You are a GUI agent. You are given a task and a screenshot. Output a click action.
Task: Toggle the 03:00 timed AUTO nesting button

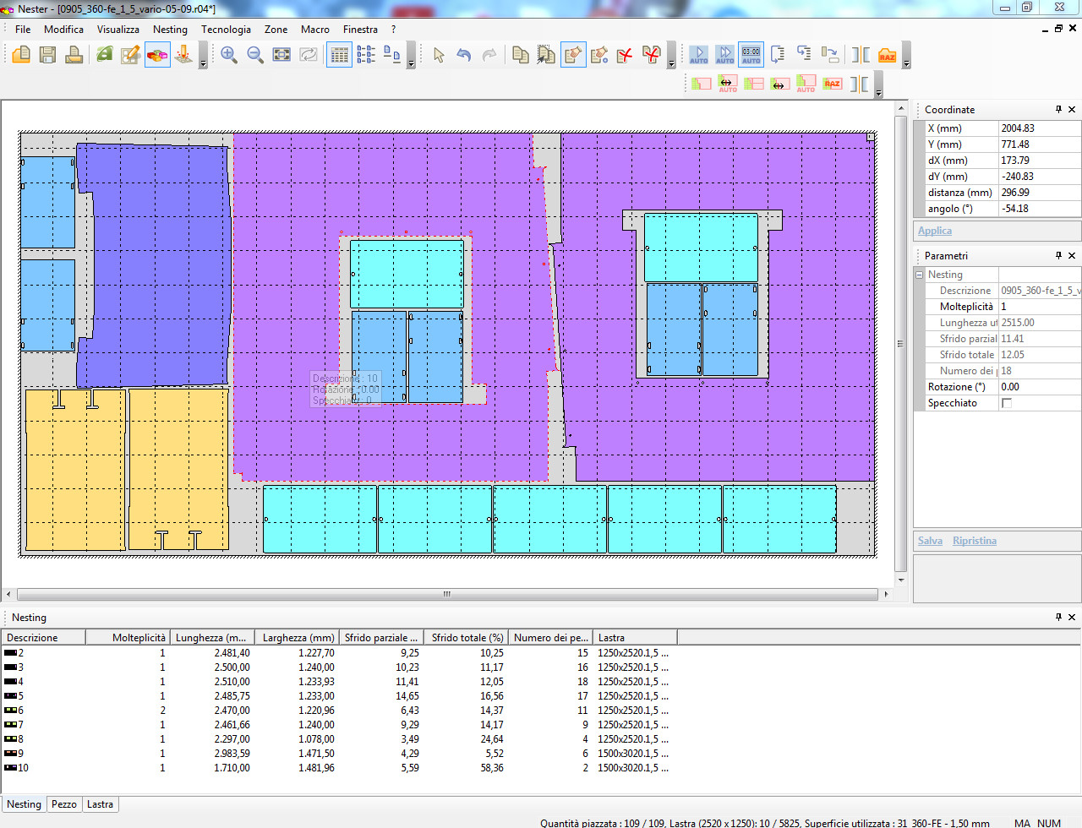tap(751, 55)
